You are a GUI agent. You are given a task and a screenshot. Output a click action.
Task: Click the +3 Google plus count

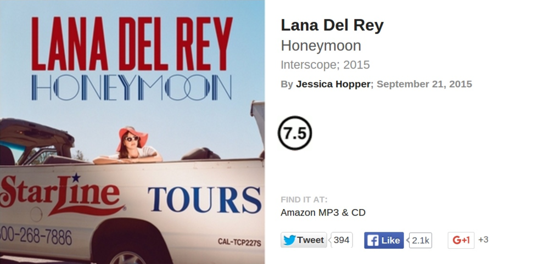[483, 240]
